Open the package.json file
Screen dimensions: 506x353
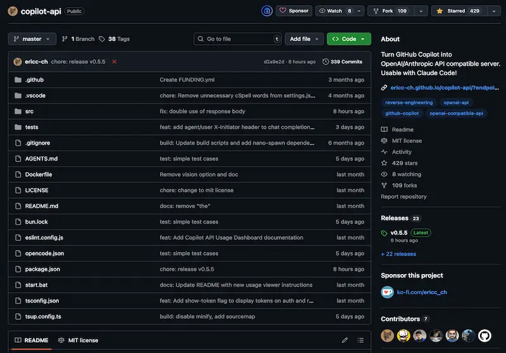pos(42,269)
